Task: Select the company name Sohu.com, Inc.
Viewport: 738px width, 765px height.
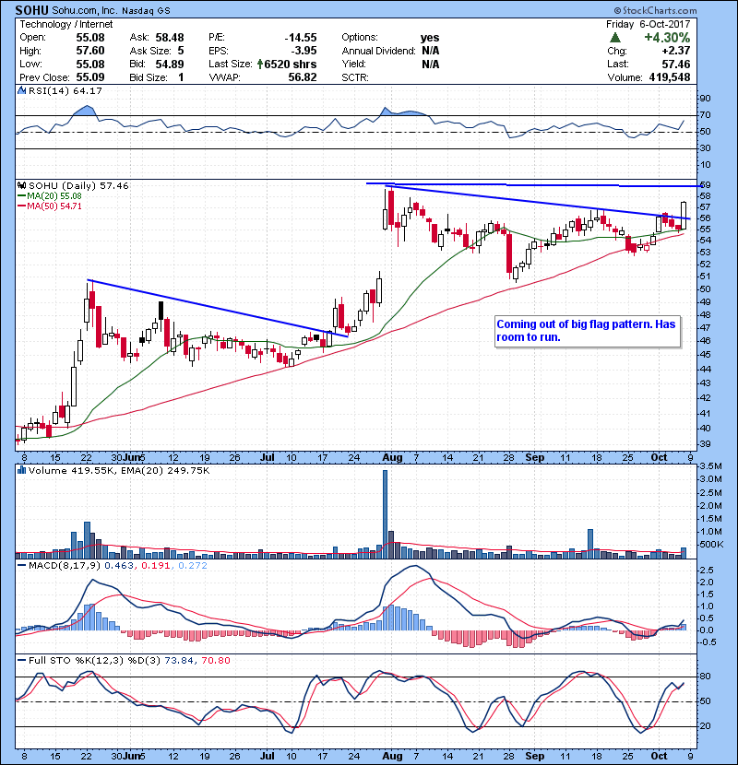Action: (x=83, y=10)
